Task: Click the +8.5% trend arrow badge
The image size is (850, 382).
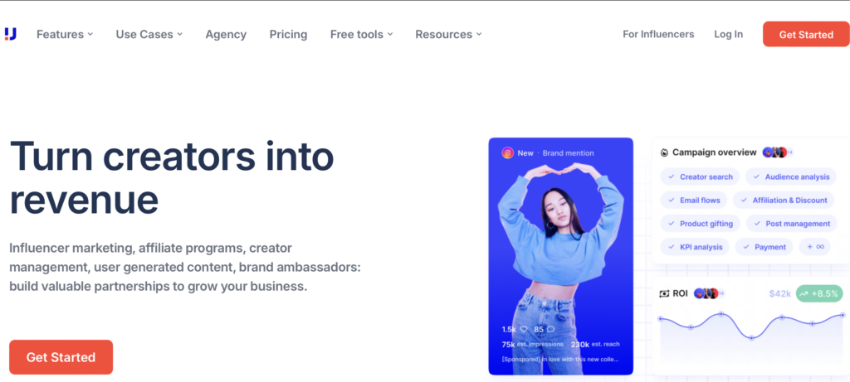Action: (x=819, y=294)
